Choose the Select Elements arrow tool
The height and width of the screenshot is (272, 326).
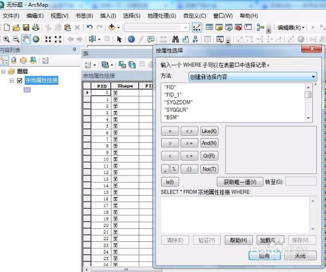pos(119,39)
